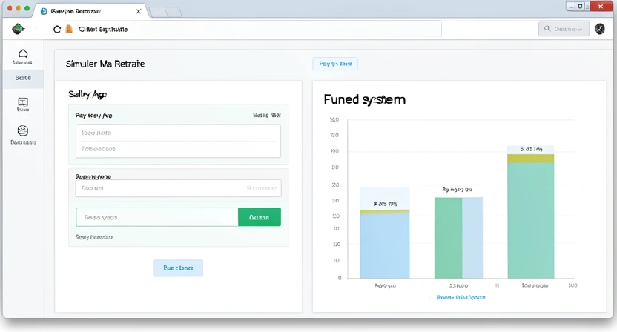Click the green app logo icon
Screen dimensions: 617x332
pos(19,29)
